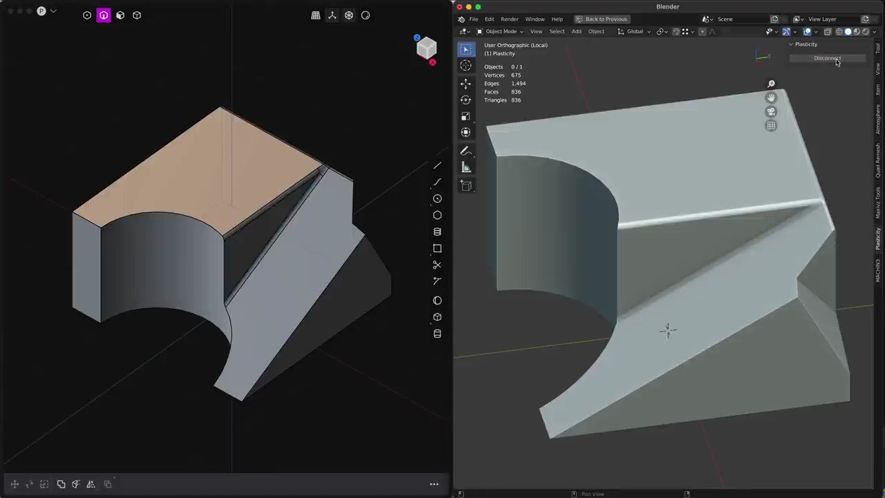Click the camera view icon in Blender's viewport
This screenshot has height=498, width=885.
(x=771, y=111)
